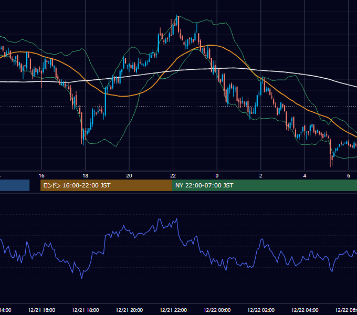The image size is (357, 315).
Task: Click the blue session bar before London
Action: 15,185
